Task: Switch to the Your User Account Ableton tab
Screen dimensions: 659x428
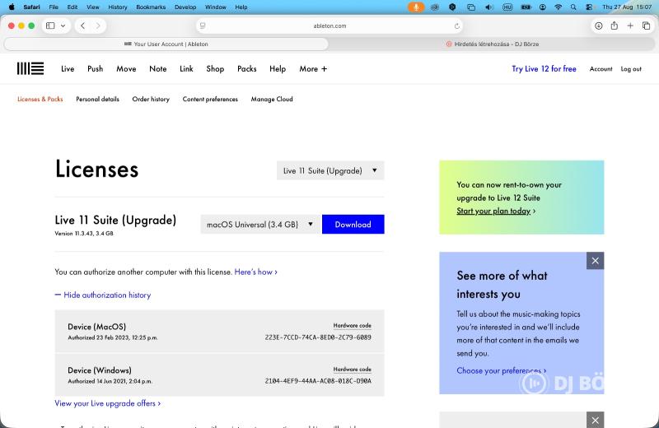Action: point(166,44)
